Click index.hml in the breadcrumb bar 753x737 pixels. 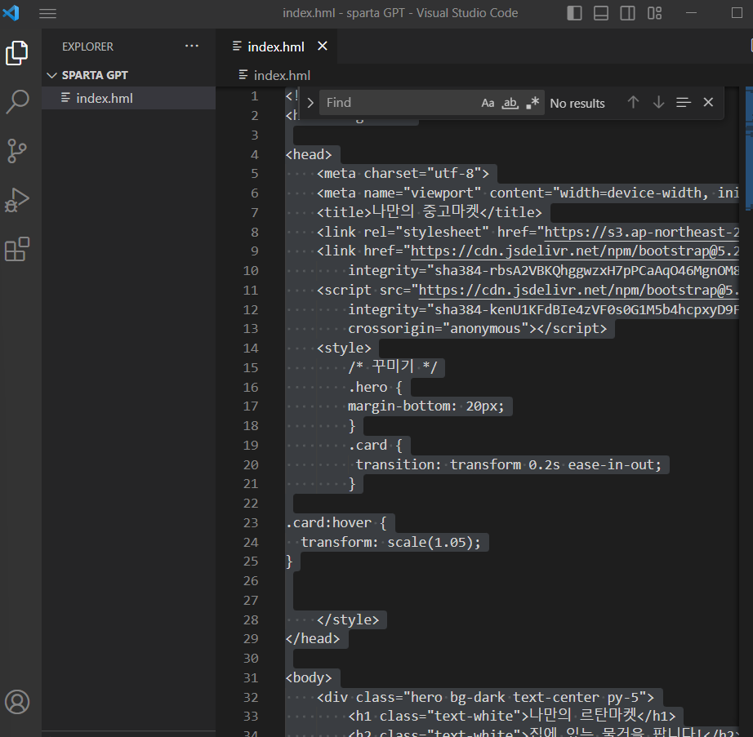pyautogui.click(x=282, y=75)
